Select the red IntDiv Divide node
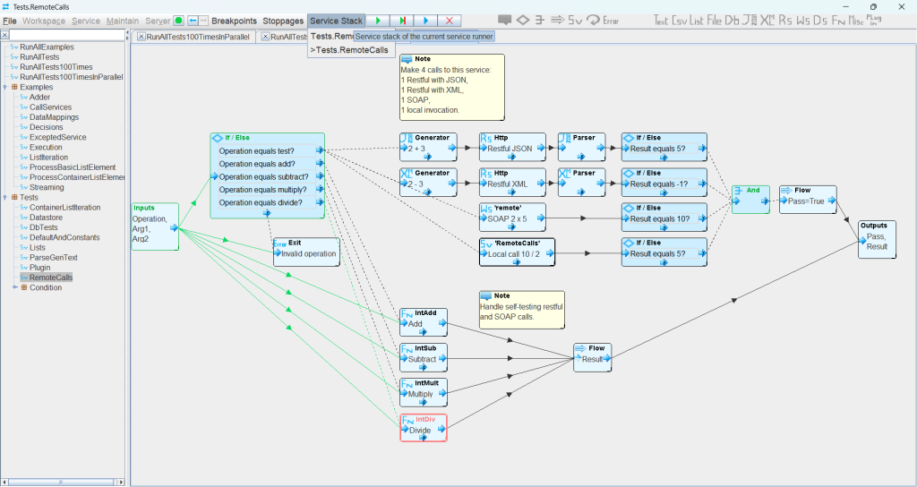The height and width of the screenshot is (487, 917). [424, 428]
